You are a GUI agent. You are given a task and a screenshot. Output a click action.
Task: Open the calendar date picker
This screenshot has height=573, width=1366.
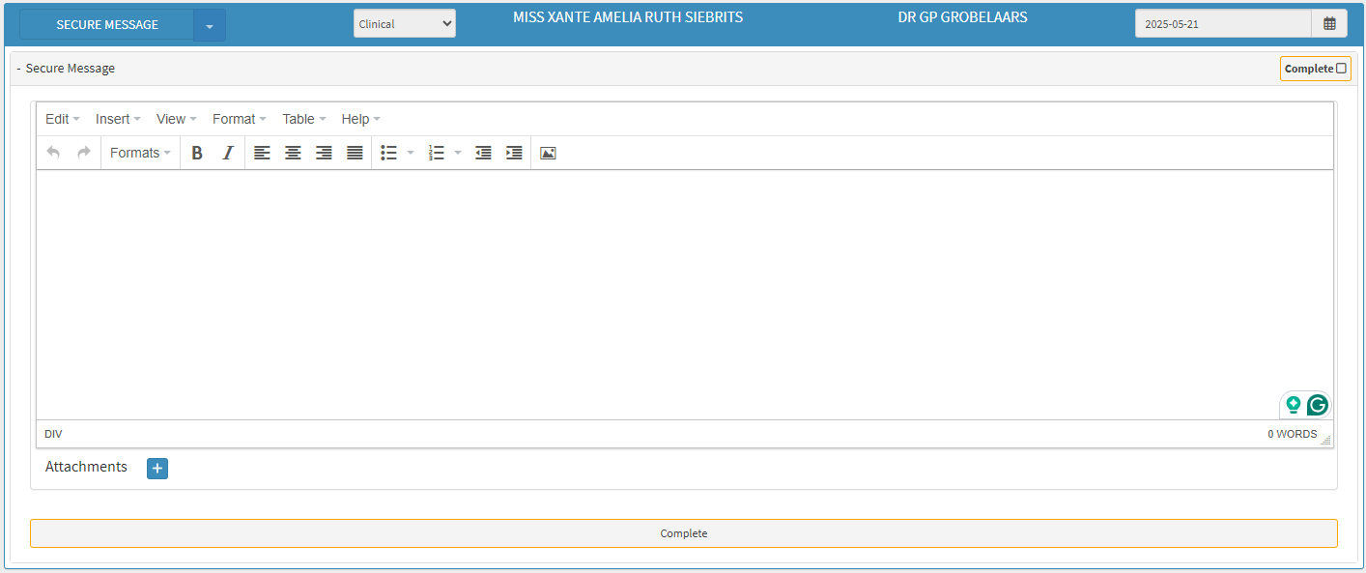[x=1329, y=24]
